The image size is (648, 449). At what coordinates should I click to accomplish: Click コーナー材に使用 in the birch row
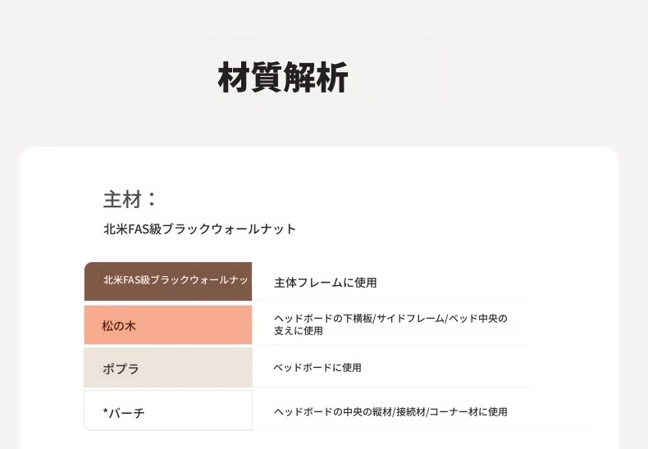click(468, 412)
